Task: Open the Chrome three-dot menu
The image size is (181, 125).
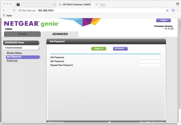Action: (178, 11)
